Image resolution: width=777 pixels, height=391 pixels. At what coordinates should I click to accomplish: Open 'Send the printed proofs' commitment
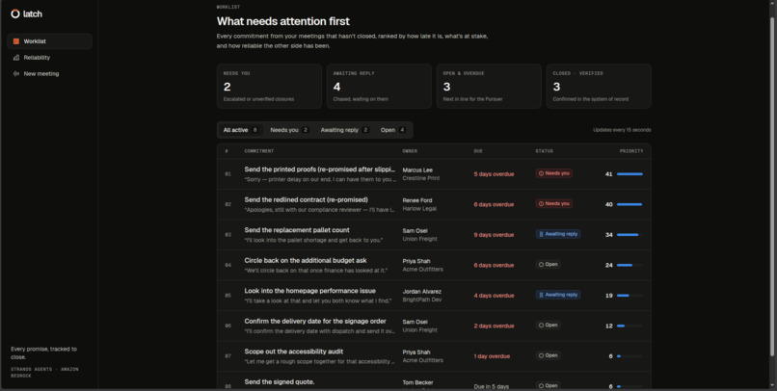point(320,169)
